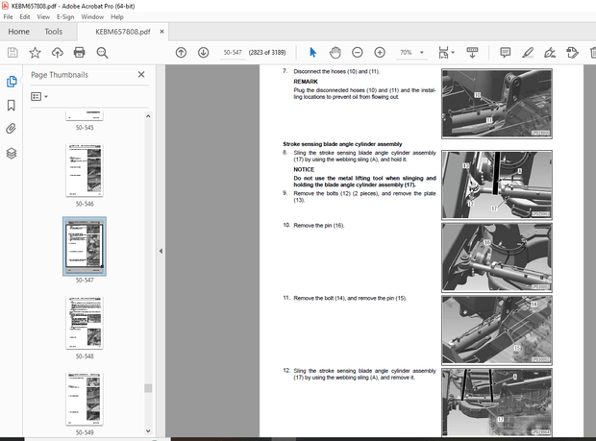Click the cloud upload share icon

point(58,53)
